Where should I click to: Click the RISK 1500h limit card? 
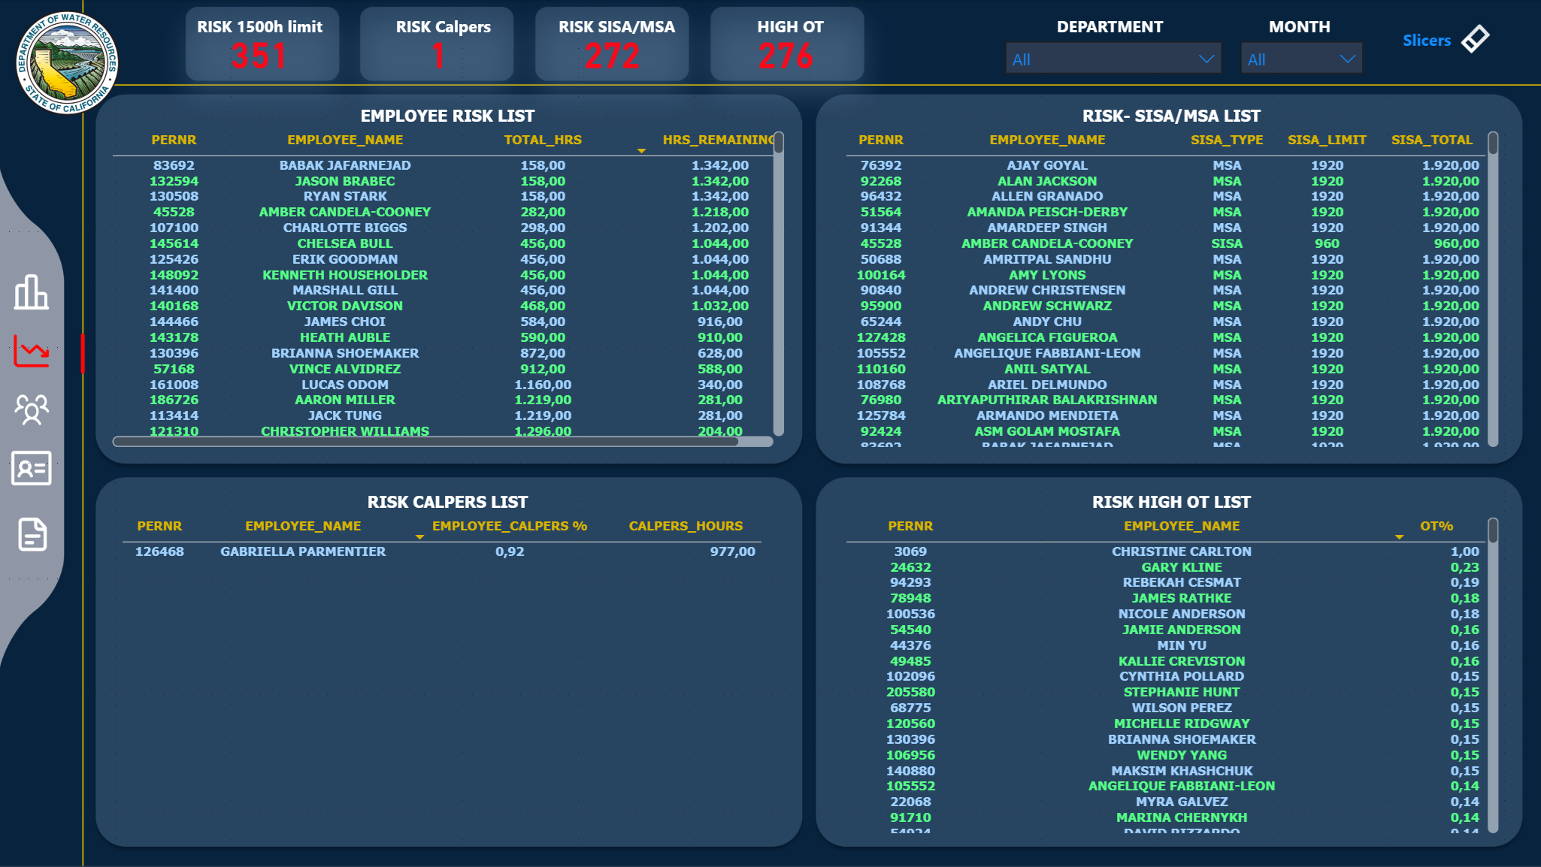click(x=262, y=43)
